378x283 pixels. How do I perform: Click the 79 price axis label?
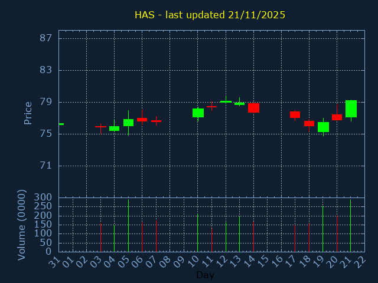[x=46, y=102]
